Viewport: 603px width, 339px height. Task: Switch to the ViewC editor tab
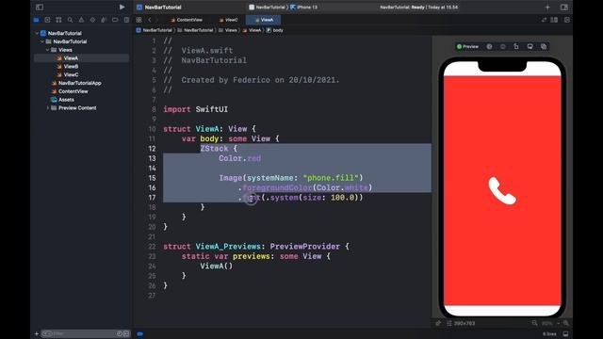[x=228, y=20]
